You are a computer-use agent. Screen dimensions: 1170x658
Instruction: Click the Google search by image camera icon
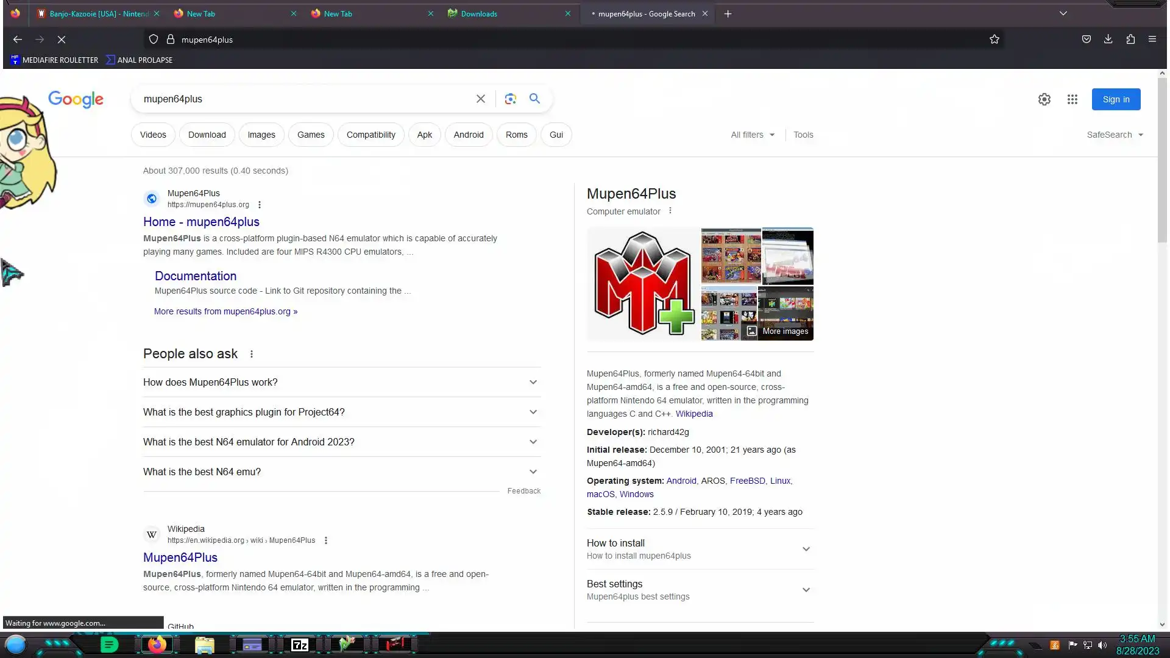(510, 99)
